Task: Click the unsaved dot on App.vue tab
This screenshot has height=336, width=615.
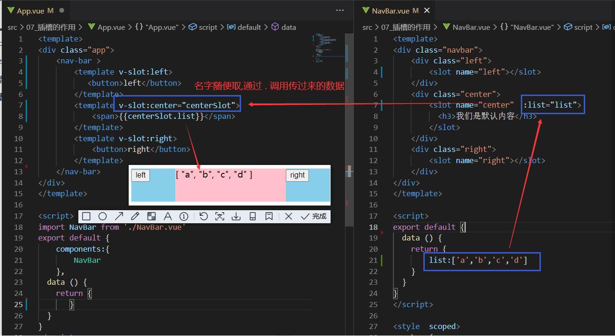Action: [62, 10]
